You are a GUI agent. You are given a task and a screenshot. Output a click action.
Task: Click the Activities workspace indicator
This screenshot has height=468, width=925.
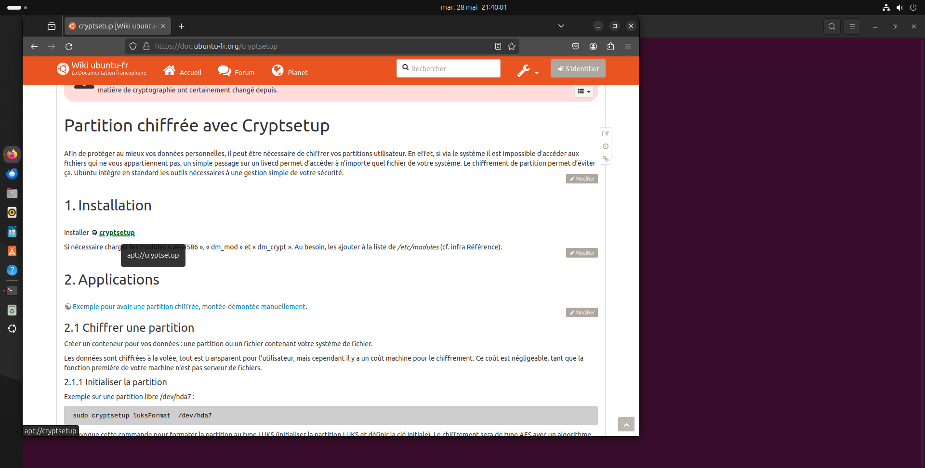(x=17, y=7)
